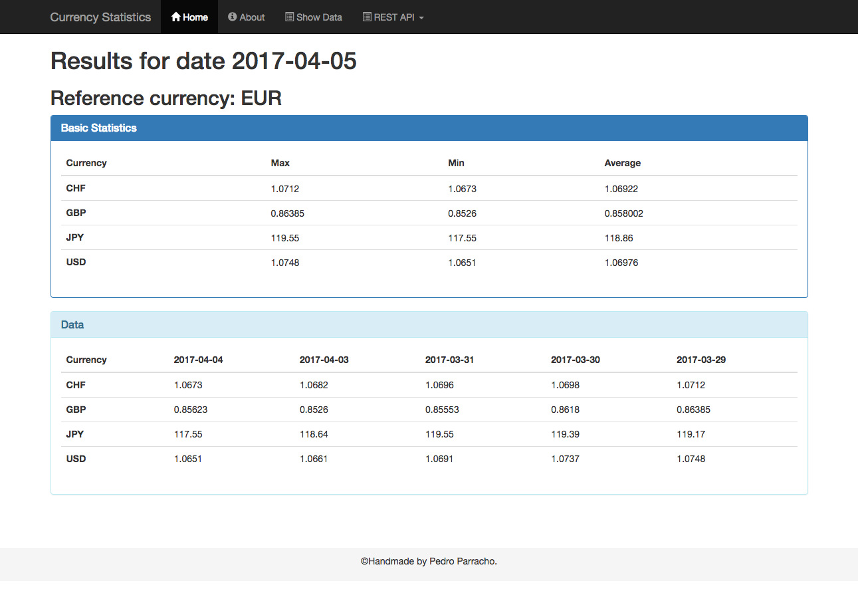Click the Results for date 2017-04-05 heading
The image size is (858, 615).
[203, 61]
